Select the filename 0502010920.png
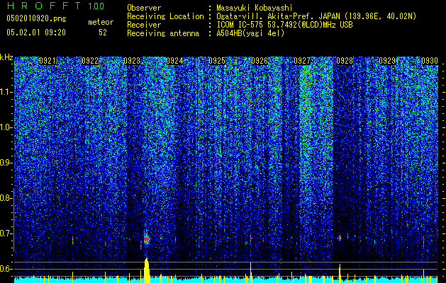The image size is (446, 283). click(36, 18)
